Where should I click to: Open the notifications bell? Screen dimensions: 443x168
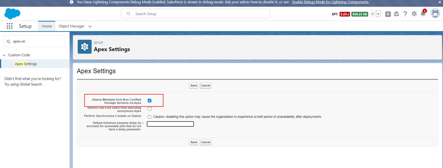tap(423, 13)
